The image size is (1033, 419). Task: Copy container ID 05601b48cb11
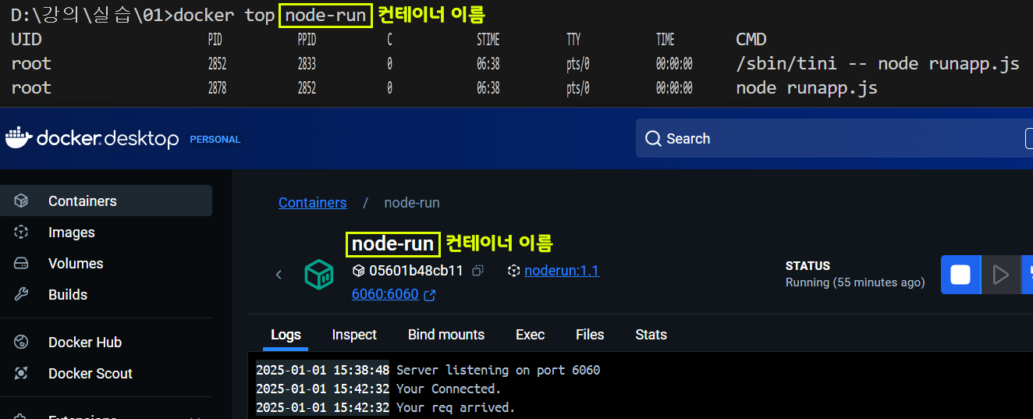tap(477, 271)
